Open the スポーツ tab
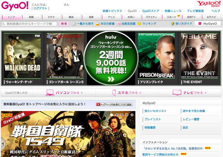 [x=172, y=17]
